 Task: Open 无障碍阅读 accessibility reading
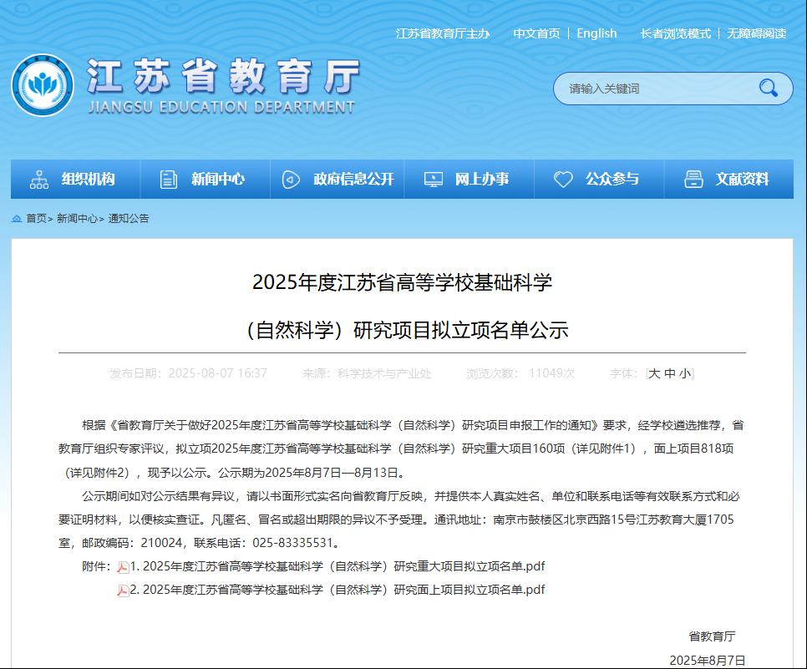(756, 33)
